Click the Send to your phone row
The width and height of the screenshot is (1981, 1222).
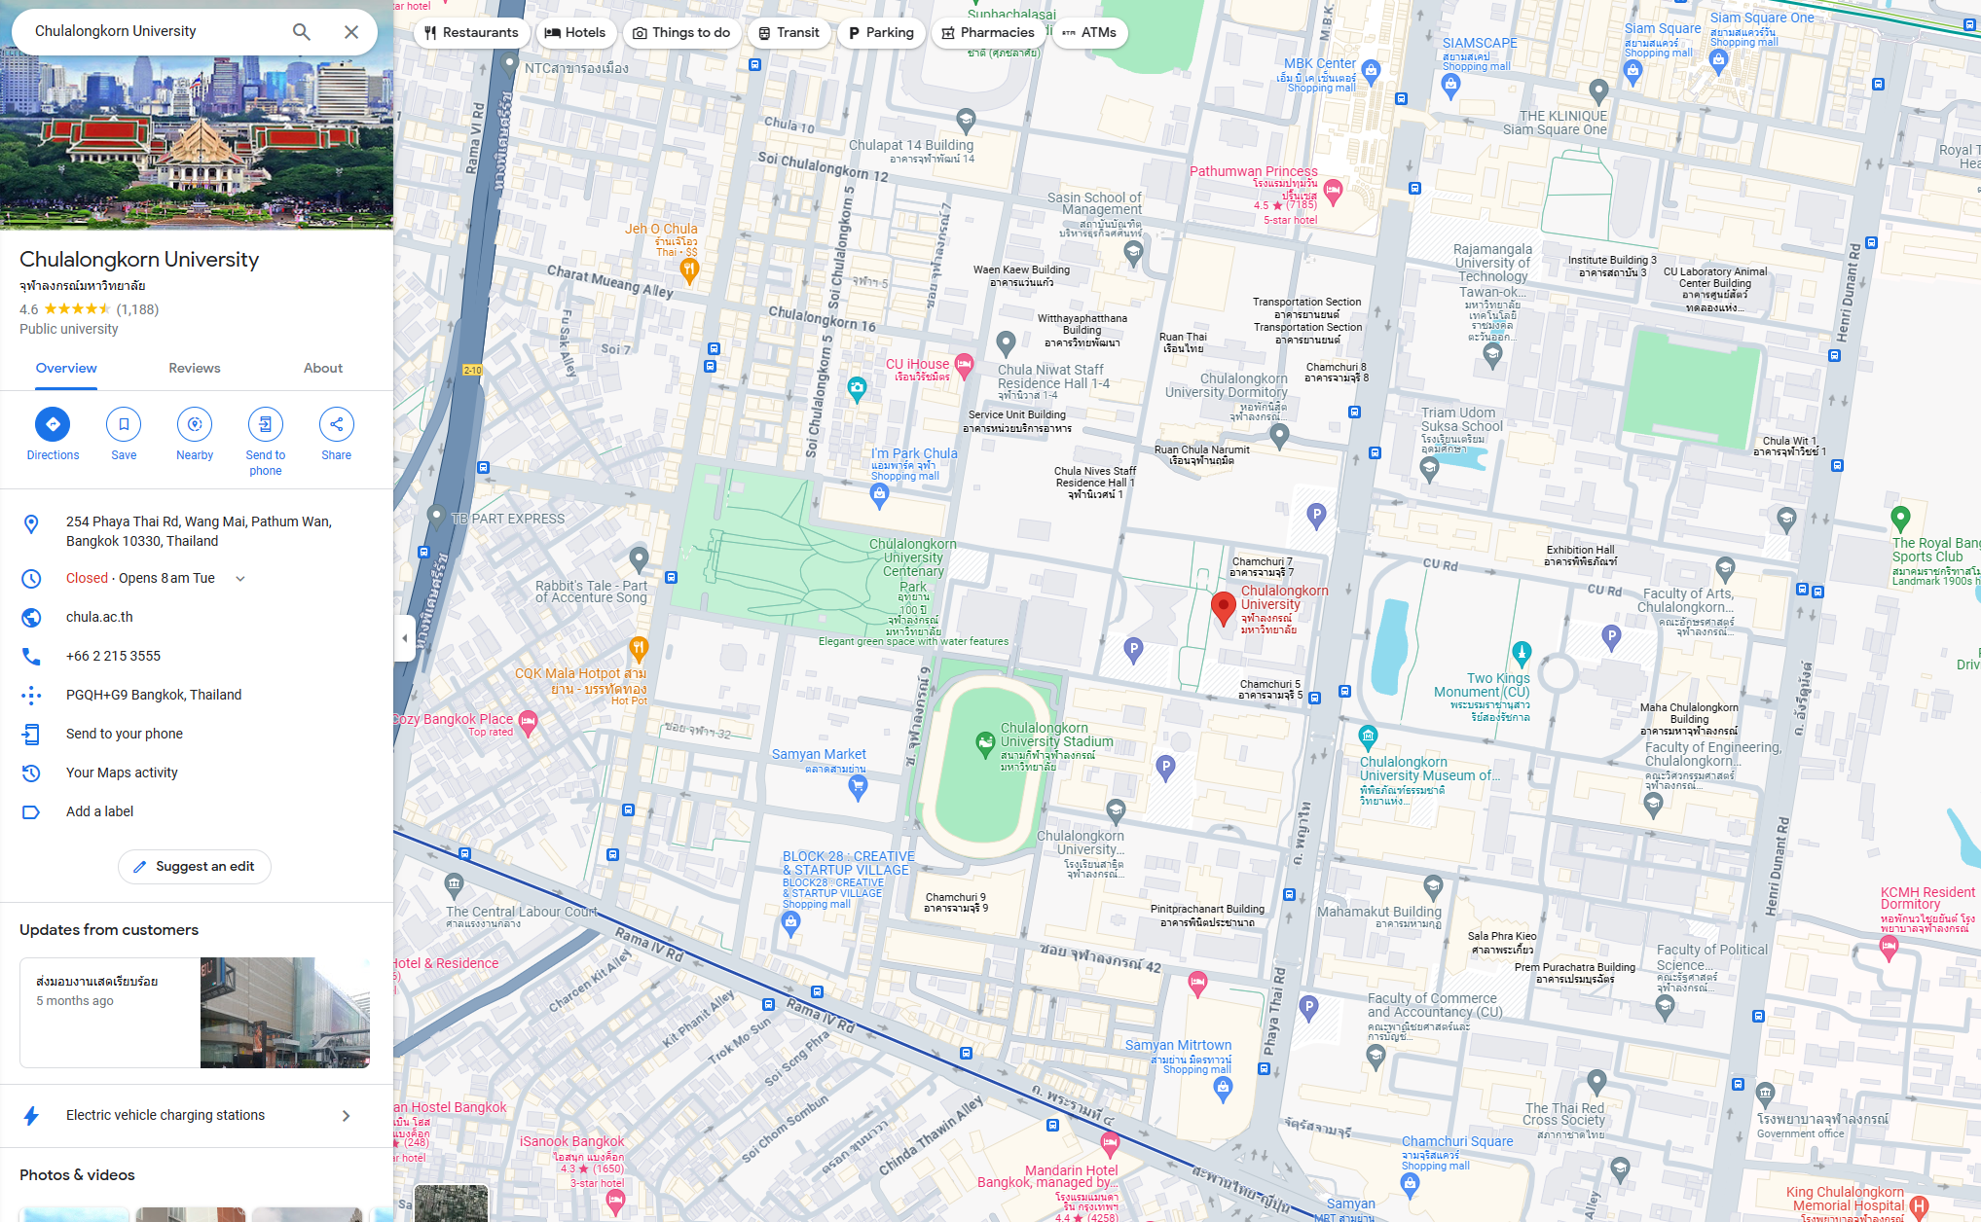[x=197, y=735]
